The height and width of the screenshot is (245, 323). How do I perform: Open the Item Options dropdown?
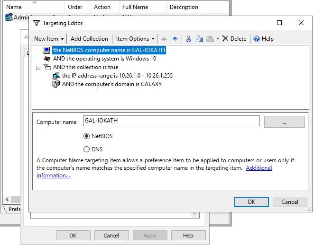click(135, 39)
